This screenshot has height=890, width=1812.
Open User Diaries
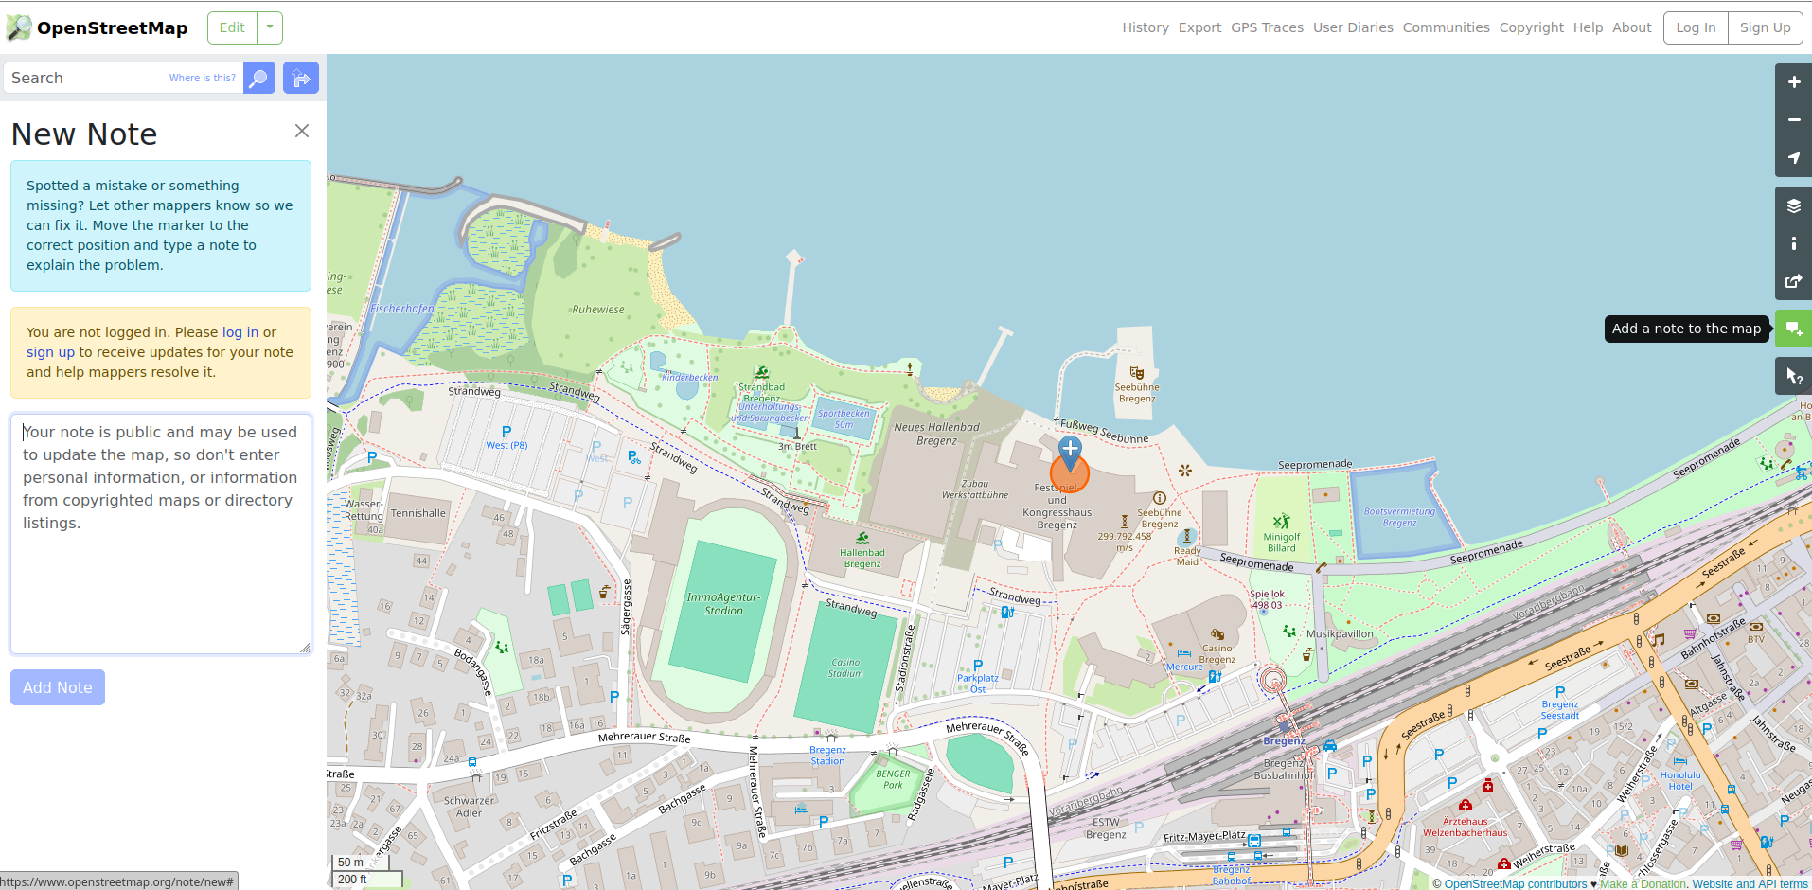1353,27
